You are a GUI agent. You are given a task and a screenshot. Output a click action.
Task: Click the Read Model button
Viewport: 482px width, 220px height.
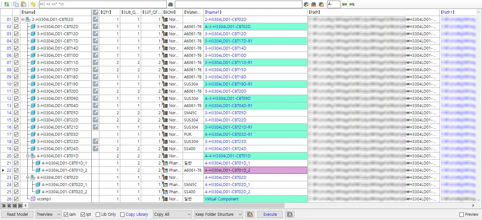17,214
